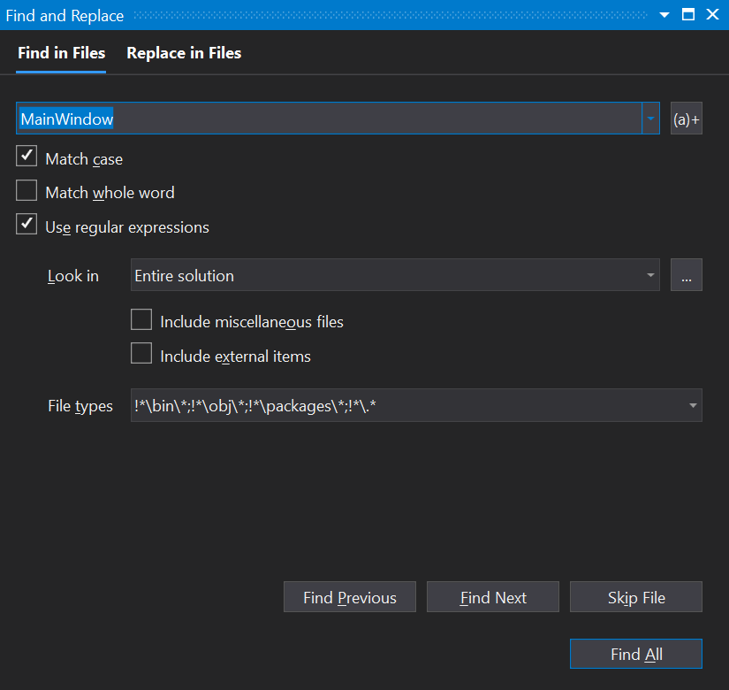Uncheck Use regular expressions
The height and width of the screenshot is (690, 729).
27,226
